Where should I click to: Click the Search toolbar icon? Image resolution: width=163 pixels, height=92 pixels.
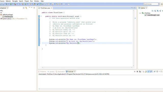(x=38, y=4)
